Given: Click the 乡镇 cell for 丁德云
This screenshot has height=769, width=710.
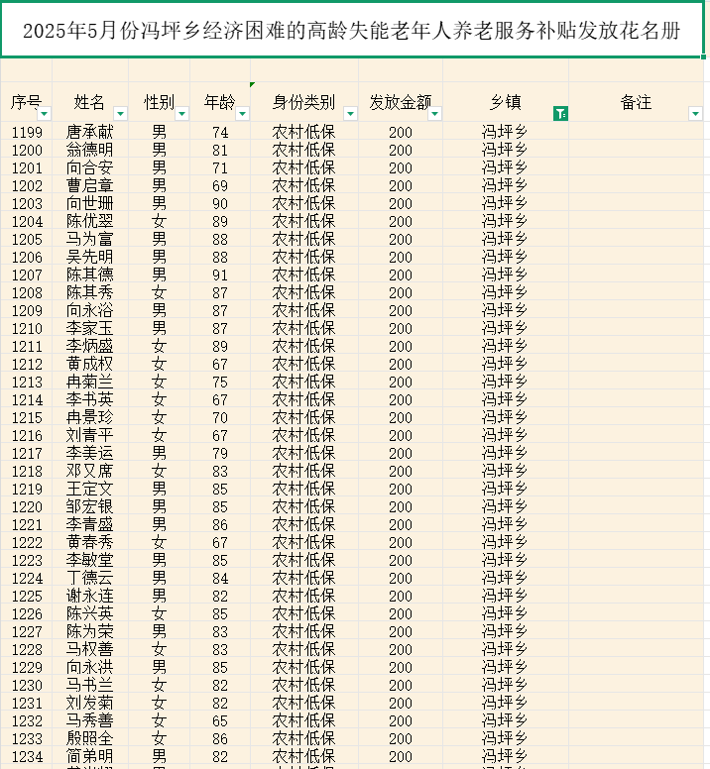Looking at the screenshot, I should [x=505, y=578].
